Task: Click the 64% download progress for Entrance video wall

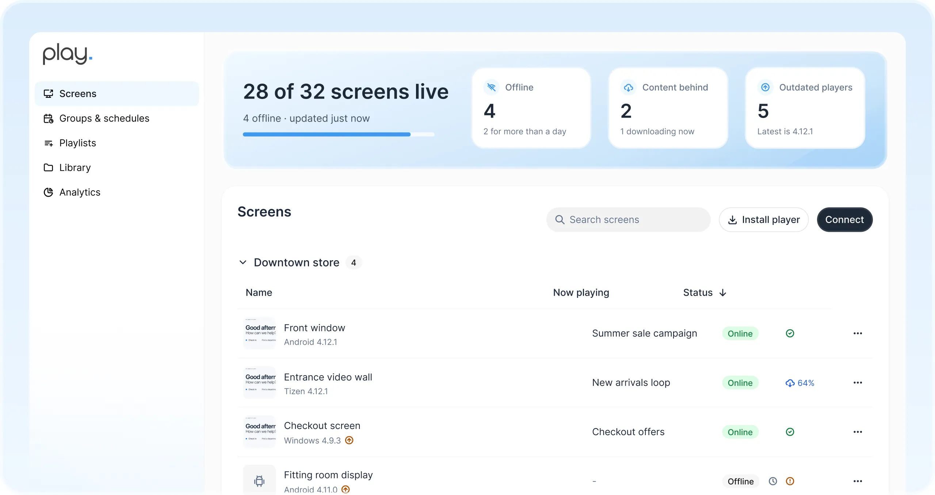Action: click(800, 383)
